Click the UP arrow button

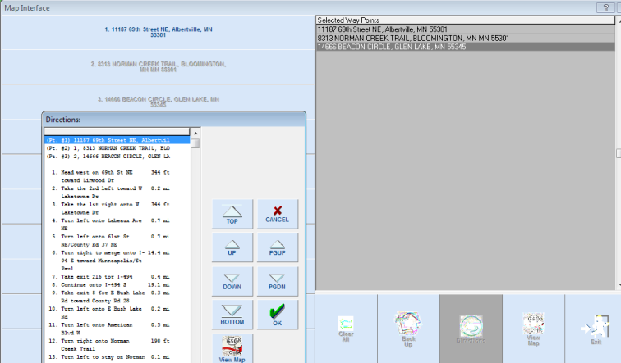click(x=232, y=247)
